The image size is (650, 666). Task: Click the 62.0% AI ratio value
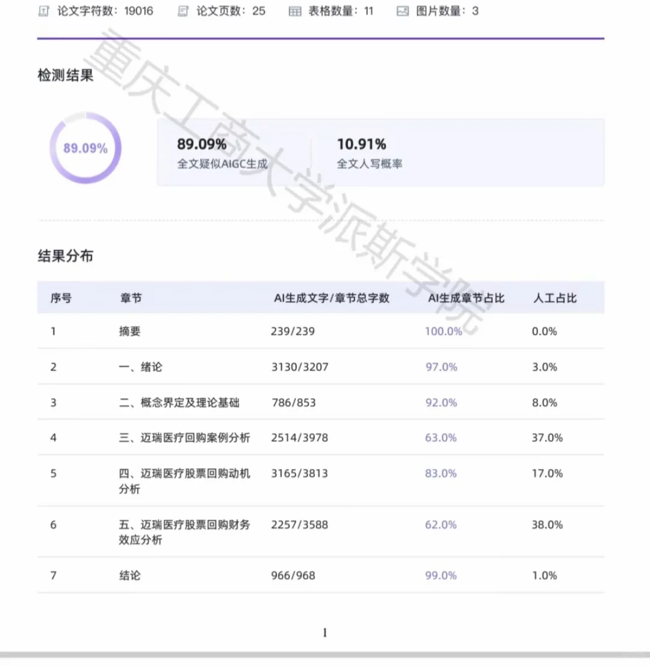pos(441,525)
